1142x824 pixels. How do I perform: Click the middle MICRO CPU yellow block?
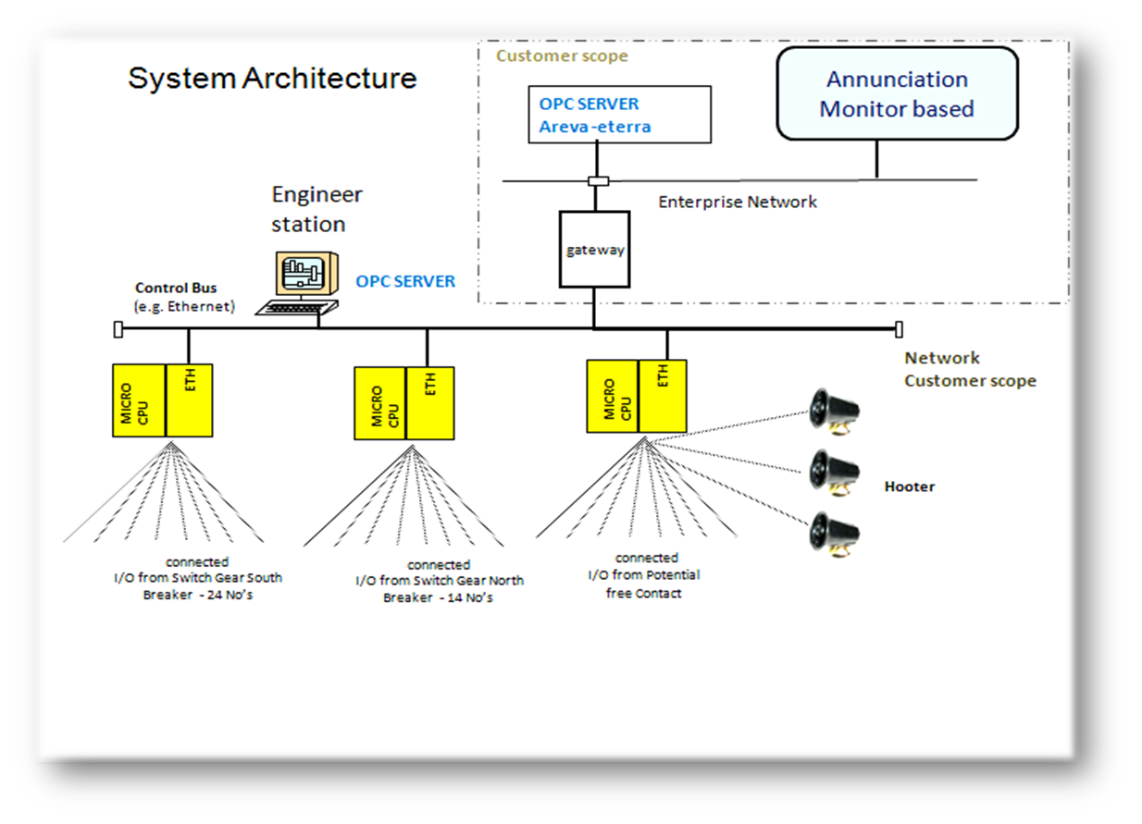click(379, 403)
